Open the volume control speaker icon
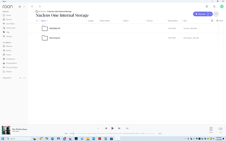Screen dimensions: 226x141 pyautogui.click(x=220, y=129)
